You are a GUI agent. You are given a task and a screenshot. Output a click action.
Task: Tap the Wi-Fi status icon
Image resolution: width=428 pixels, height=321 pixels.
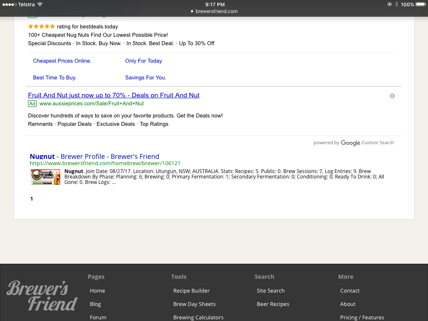[x=40, y=4]
